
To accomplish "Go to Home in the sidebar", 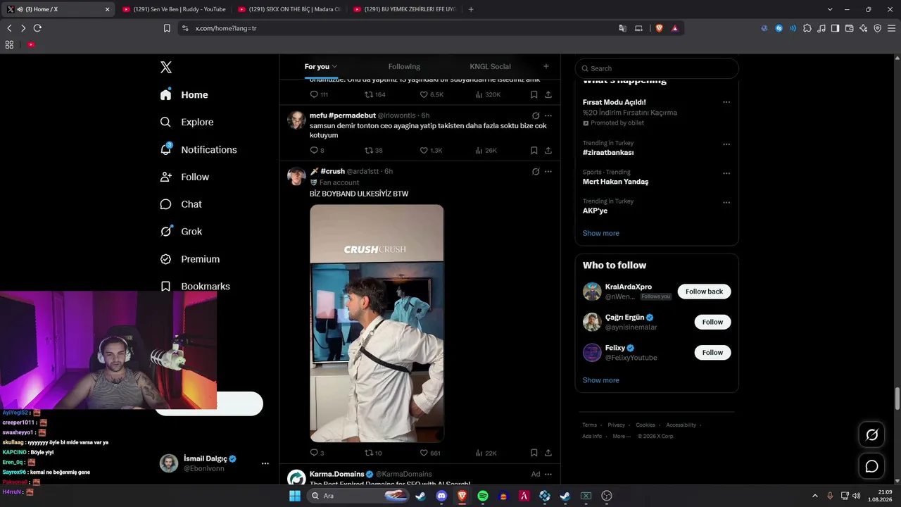I will coord(184,95).
